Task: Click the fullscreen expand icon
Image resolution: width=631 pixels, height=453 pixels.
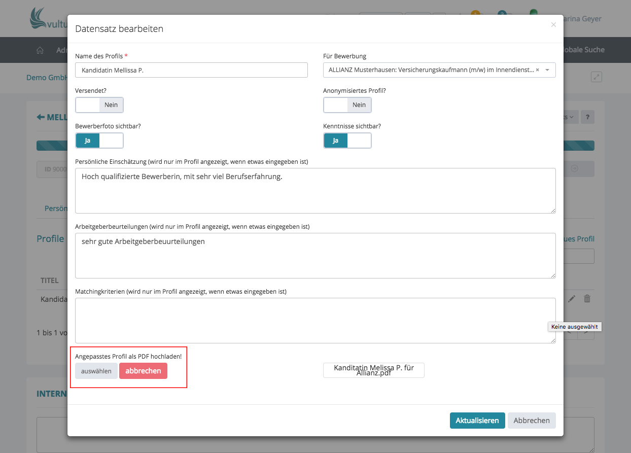Action: (597, 77)
